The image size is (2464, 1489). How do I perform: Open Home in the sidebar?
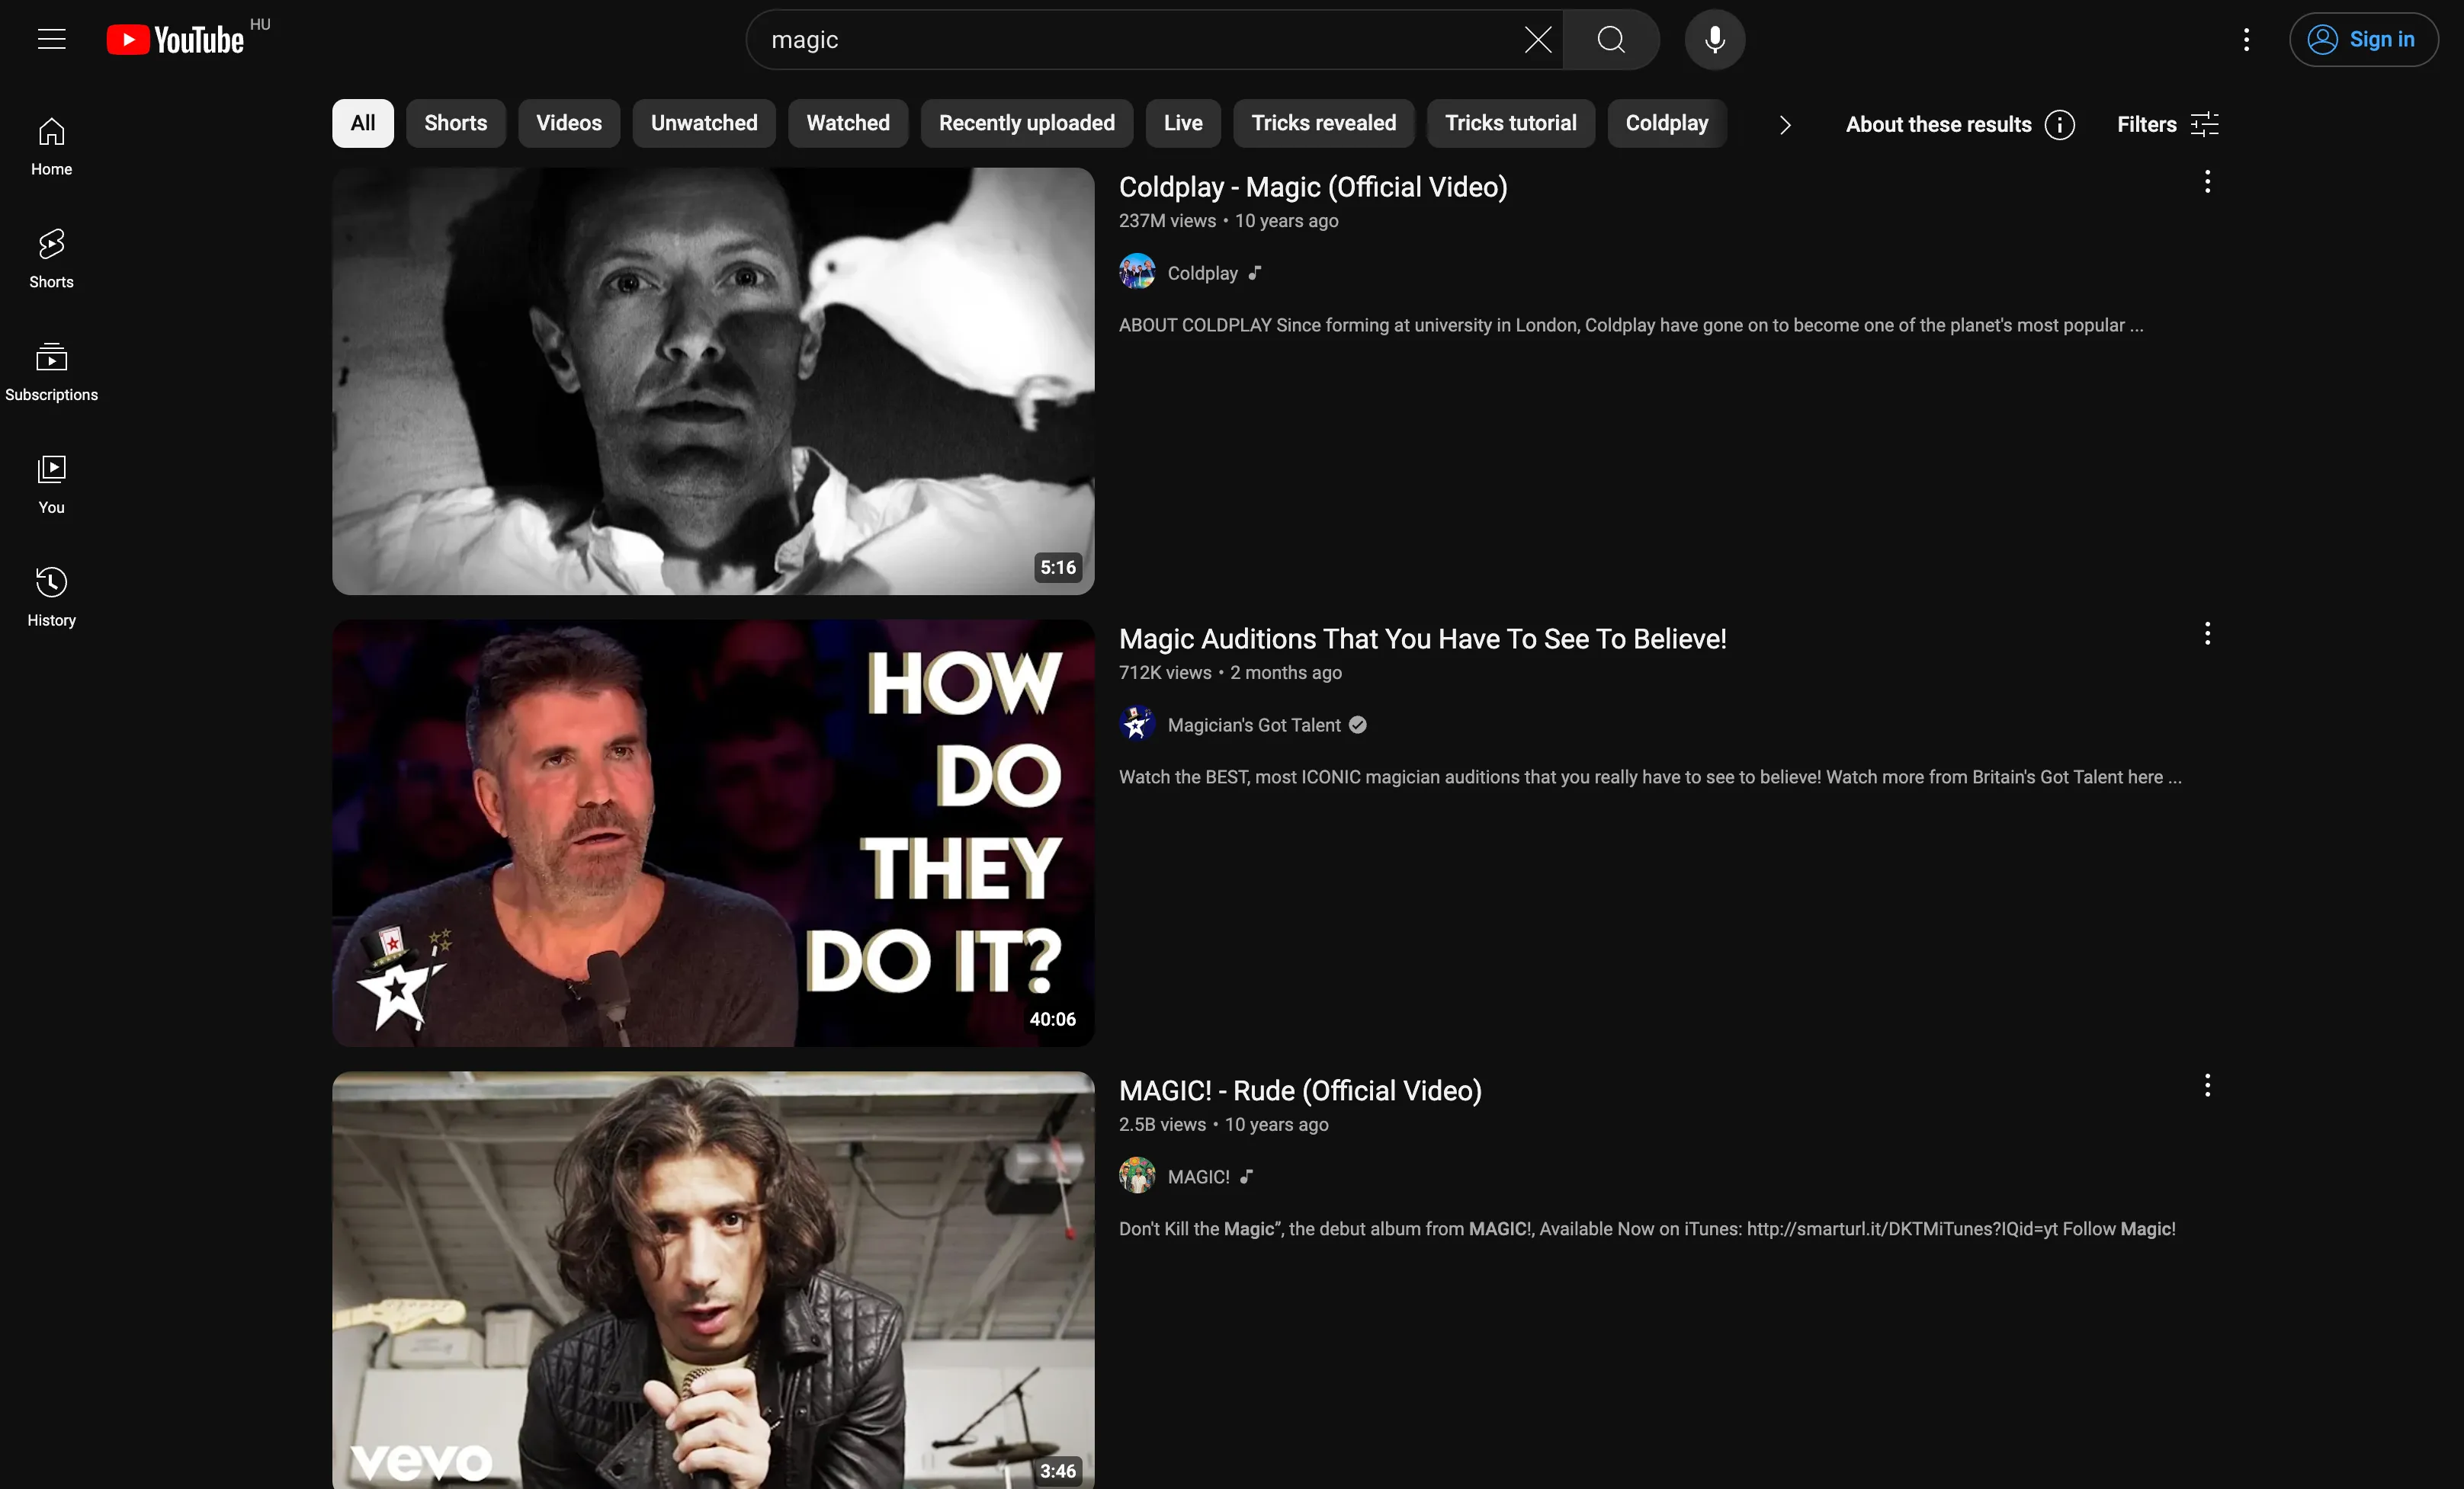(51, 147)
